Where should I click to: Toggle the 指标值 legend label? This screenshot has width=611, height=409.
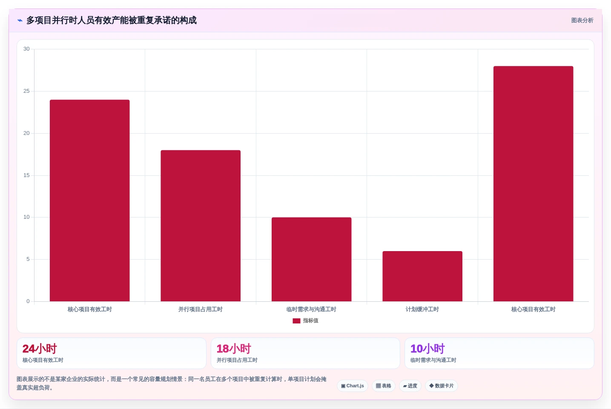click(311, 321)
